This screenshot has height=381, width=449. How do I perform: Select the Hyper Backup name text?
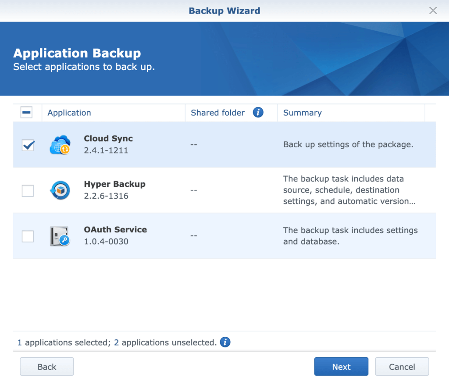point(114,184)
